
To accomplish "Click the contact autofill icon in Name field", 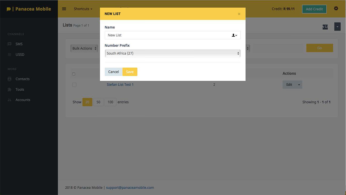I will tap(234, 35).
